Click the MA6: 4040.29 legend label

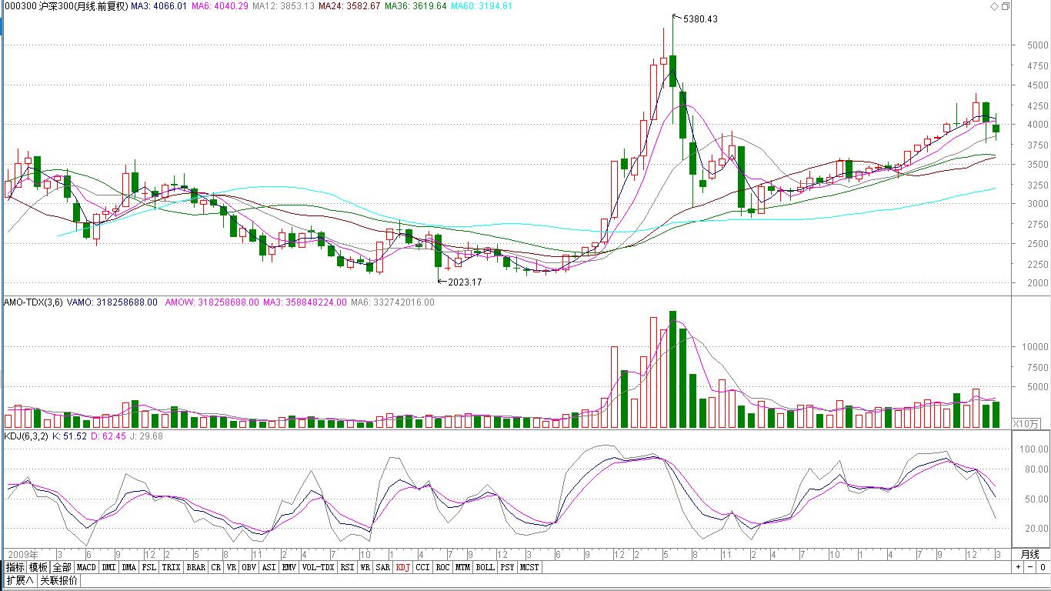pos(219,6)
